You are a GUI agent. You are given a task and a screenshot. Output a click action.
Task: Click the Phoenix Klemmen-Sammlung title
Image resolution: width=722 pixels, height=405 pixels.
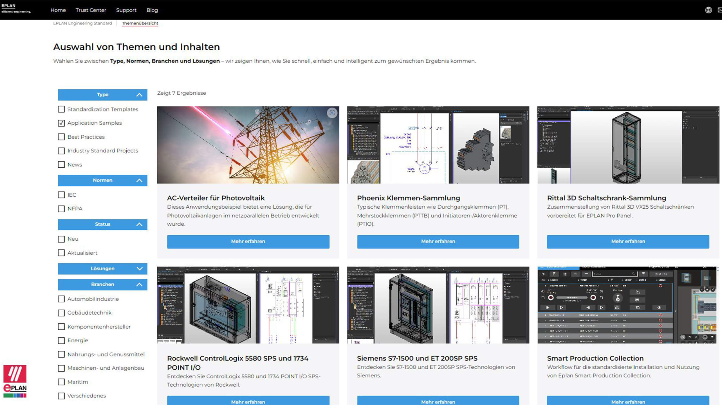[409, 198]
